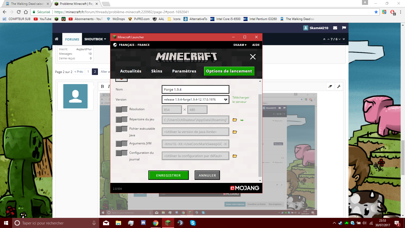405x228 pixels.
Task: Click the Minecraft Launcher taskbar icon
Action: tap(168, 223)
